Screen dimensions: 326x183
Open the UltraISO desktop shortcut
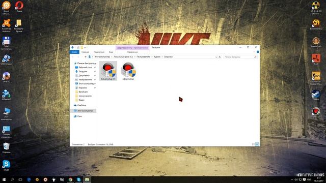6,77
